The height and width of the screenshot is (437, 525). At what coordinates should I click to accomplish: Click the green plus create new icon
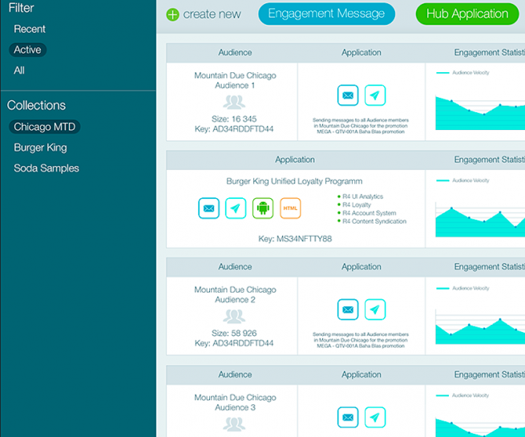pyautogui.click(x=172, y=14)
